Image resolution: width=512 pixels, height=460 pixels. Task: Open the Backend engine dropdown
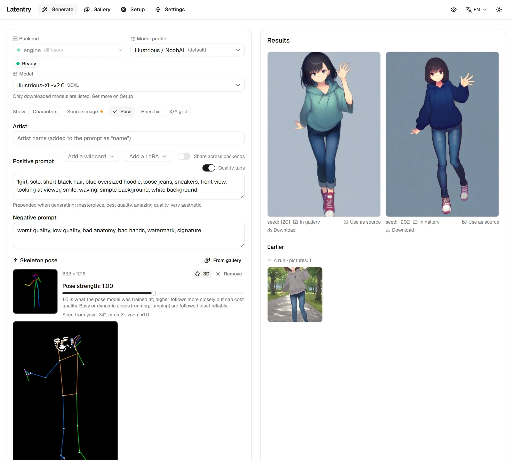point(70,50)
